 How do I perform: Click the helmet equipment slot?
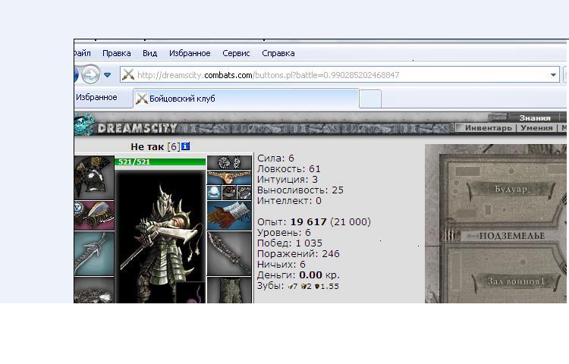tap(94, 177)
